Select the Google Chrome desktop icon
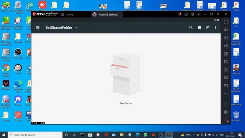This screenshot has width=245, height=138. coord(6,71)
